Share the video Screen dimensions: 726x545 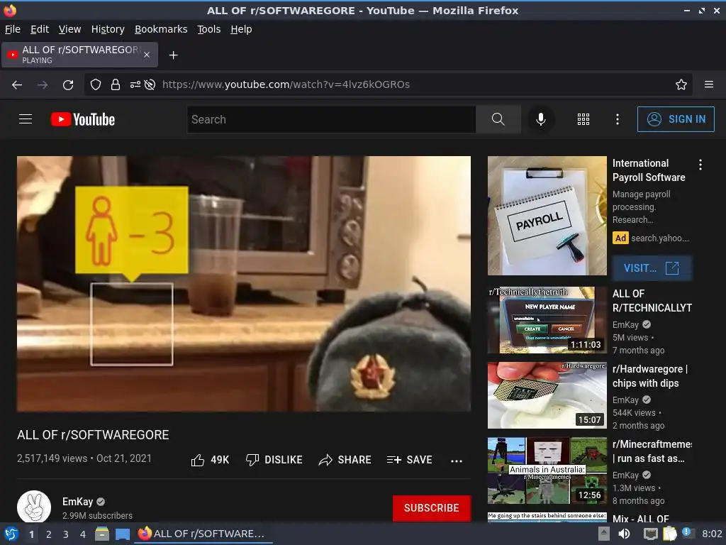coord(345,460)
